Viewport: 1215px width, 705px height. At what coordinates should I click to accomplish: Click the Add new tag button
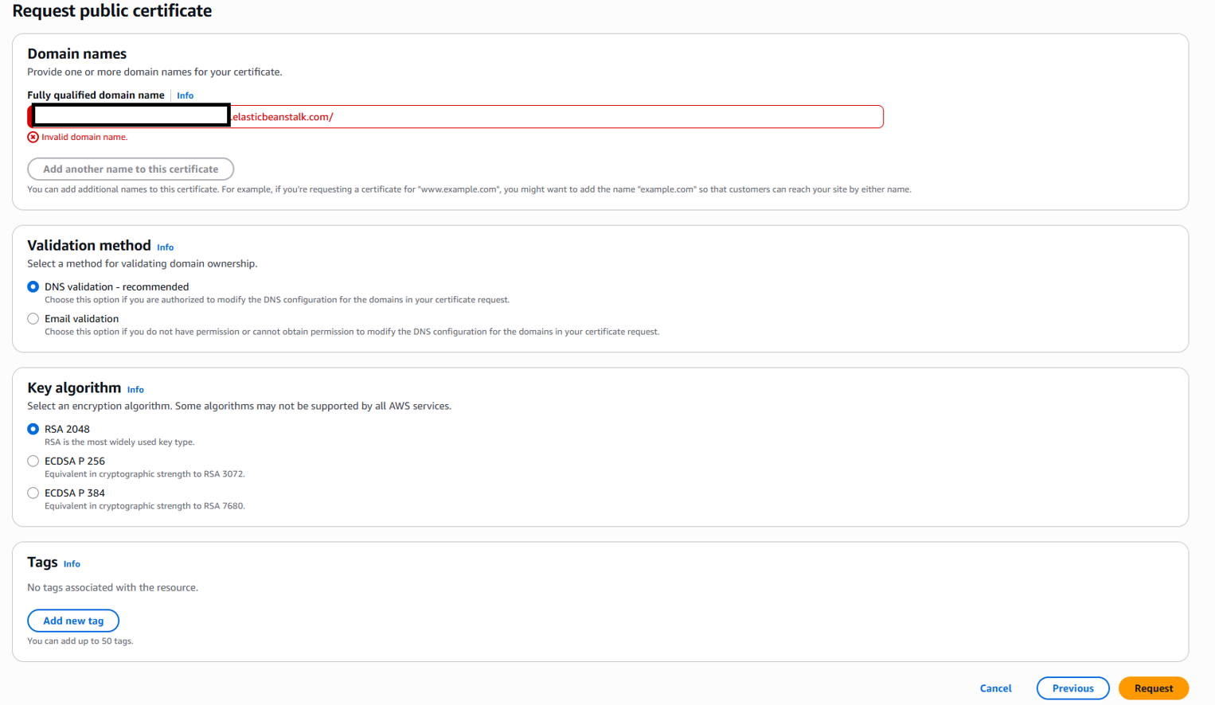click(73, 621)
